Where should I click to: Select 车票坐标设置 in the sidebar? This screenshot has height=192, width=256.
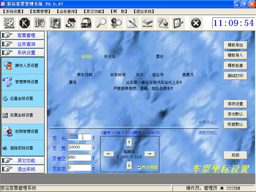23,115
